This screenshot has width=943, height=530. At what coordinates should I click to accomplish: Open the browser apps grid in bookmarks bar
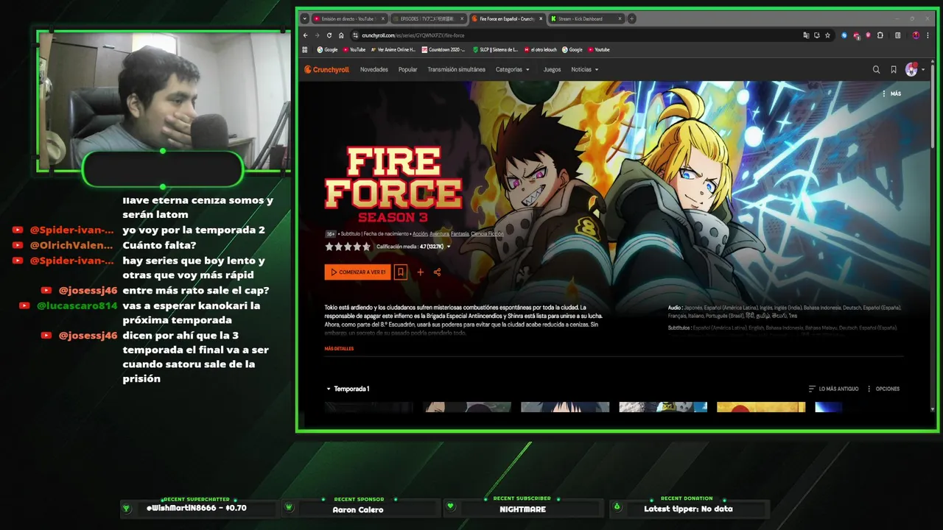(305, 50)
